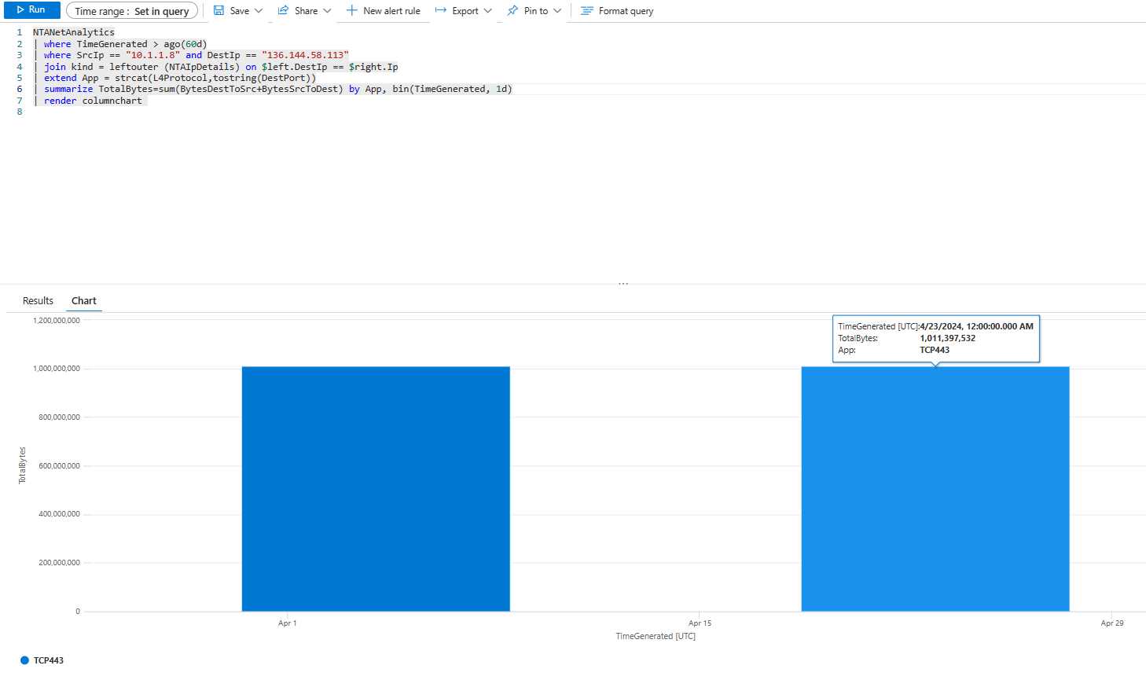The height and width of the screenshot is (680, 1146).
Task: Click the Apr 1 axis label
Action: 288,623
